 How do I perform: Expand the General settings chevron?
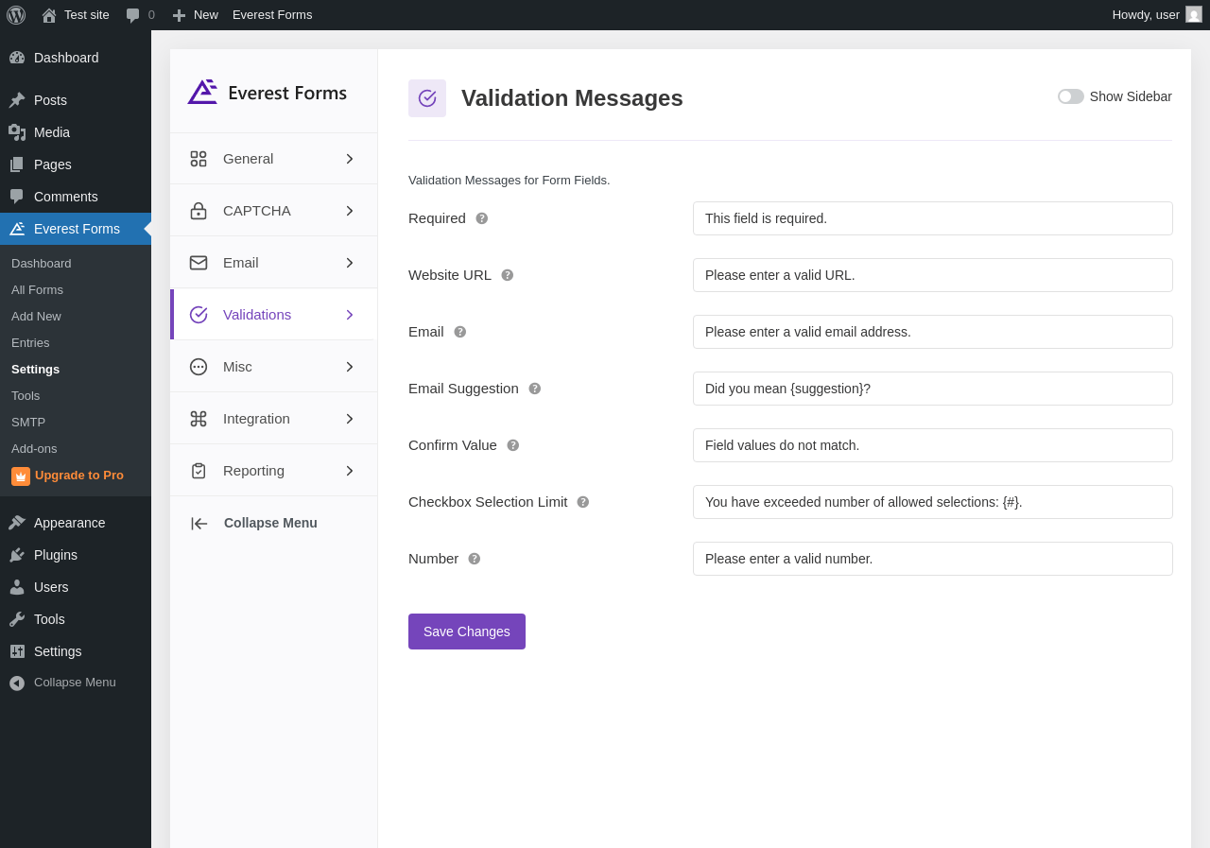click(349, 159)
